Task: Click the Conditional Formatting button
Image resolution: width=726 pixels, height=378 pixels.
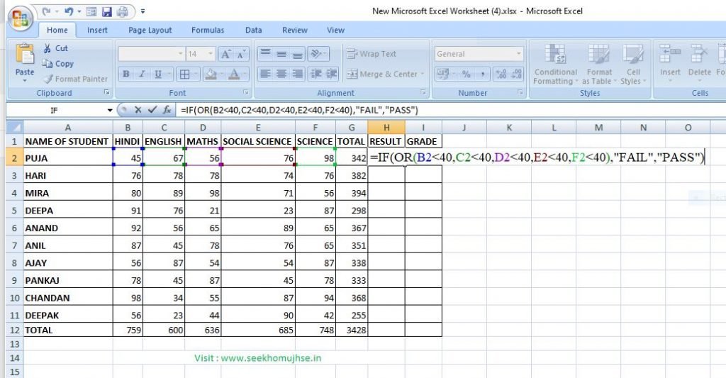Action: [555, 65]
